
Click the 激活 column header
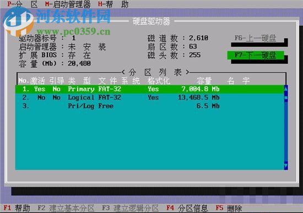click(37, 81)
